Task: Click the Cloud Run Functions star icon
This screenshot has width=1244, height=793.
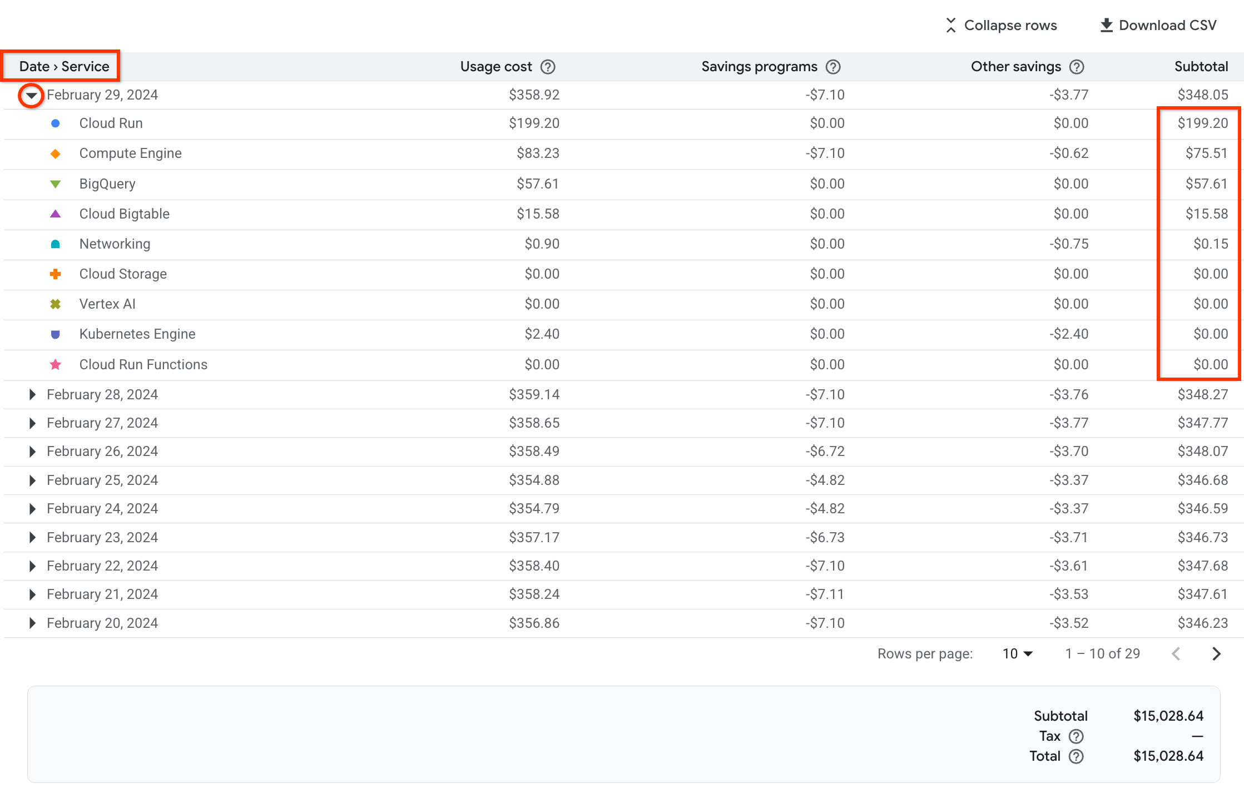Action: tap(56, 364)
